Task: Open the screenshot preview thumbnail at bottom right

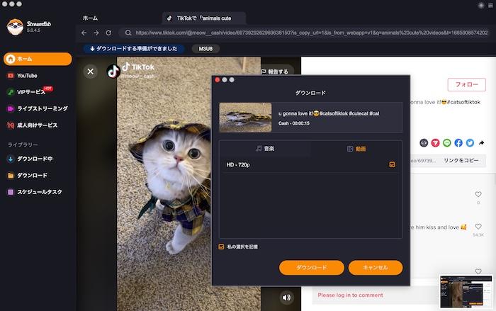Action: (x=466, y=292)
